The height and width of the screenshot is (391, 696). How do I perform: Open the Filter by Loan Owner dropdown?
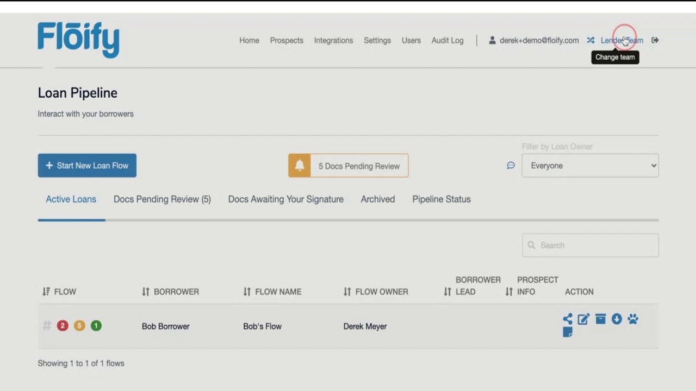(x=590, y=166)
